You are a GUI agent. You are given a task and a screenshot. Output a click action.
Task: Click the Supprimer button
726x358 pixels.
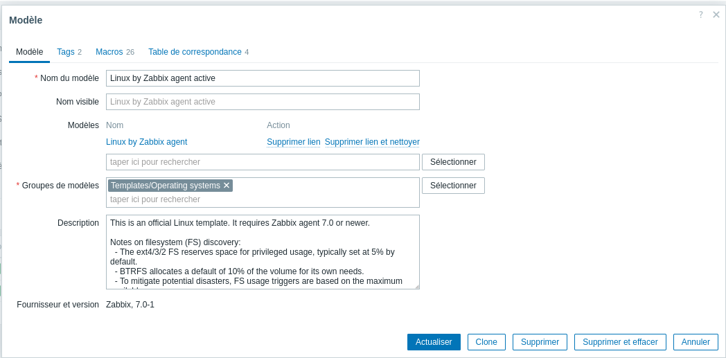coord(540,342)
